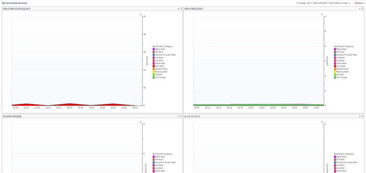This screenshot has width=366, height=173.
Task: Click the Lock Wait swatch in SQL2017 legend
Action: (x=154, y=66)
